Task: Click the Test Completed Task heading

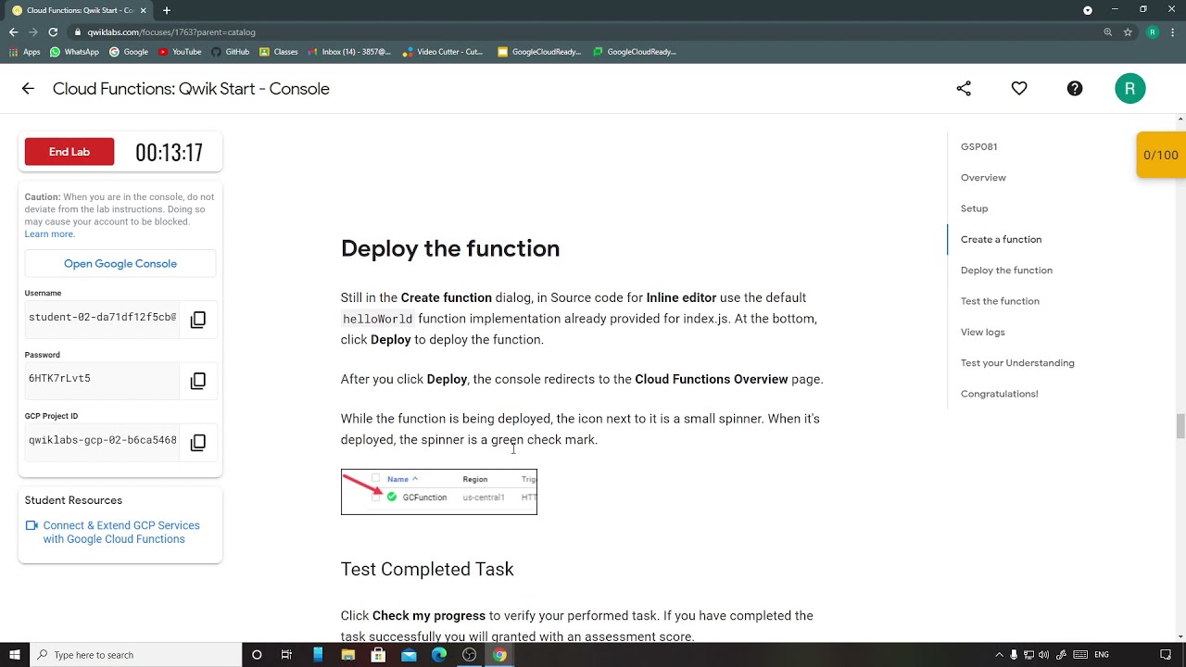Action: pos(427,570)
